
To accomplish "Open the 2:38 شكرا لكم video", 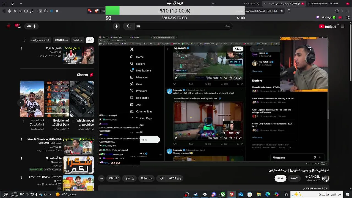I will click(78, 165).
